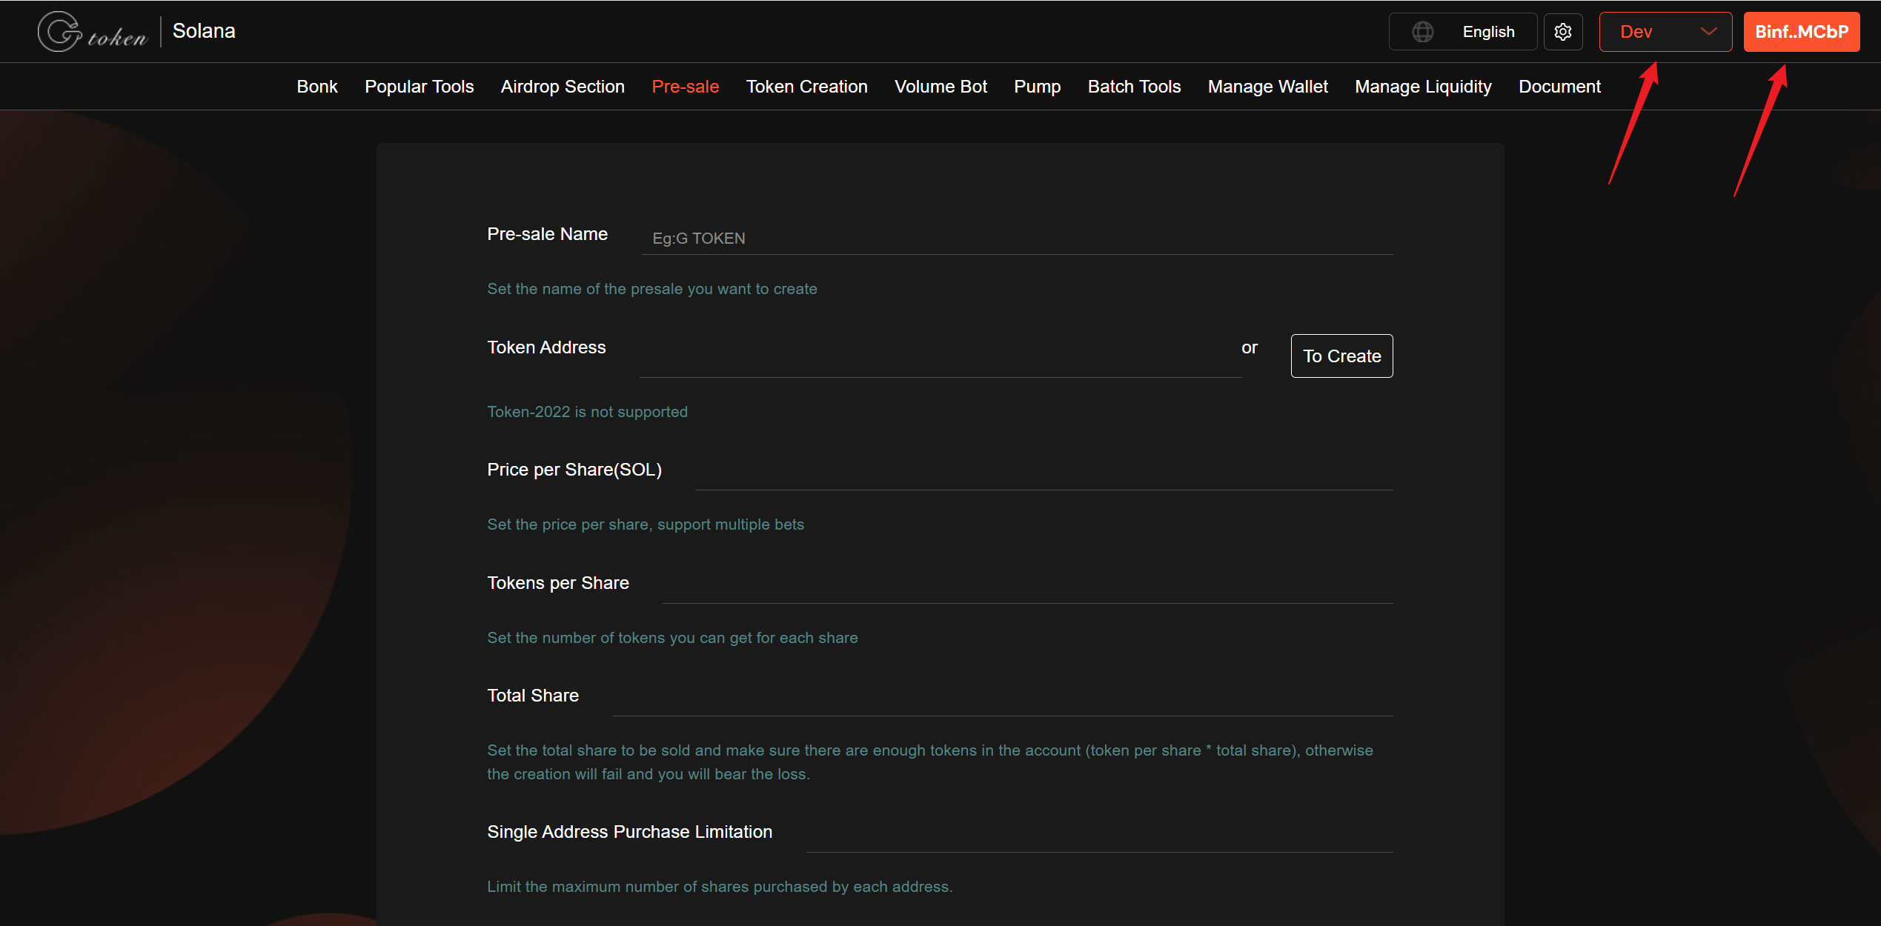Open Manage Liquidity menu
Image resolution: width=1881 pixels, height=926 pixels.
1422,87
